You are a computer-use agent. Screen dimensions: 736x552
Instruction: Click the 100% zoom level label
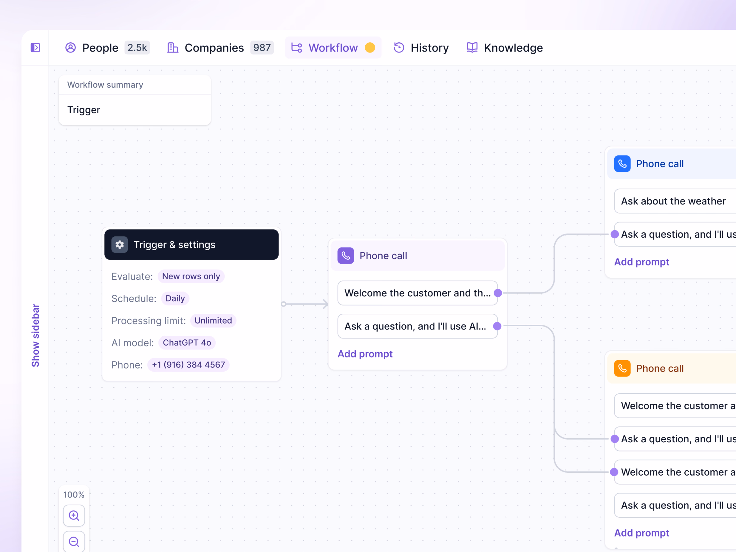[74, 495]
